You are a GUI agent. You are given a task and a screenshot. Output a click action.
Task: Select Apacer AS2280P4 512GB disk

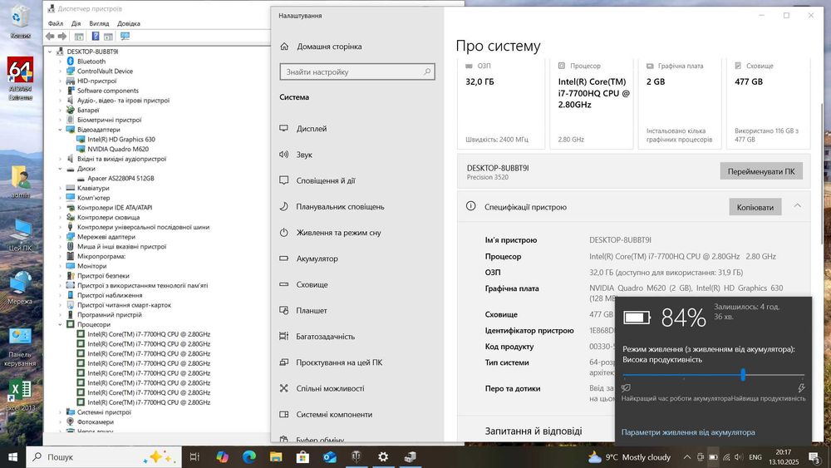pos(120,178)
